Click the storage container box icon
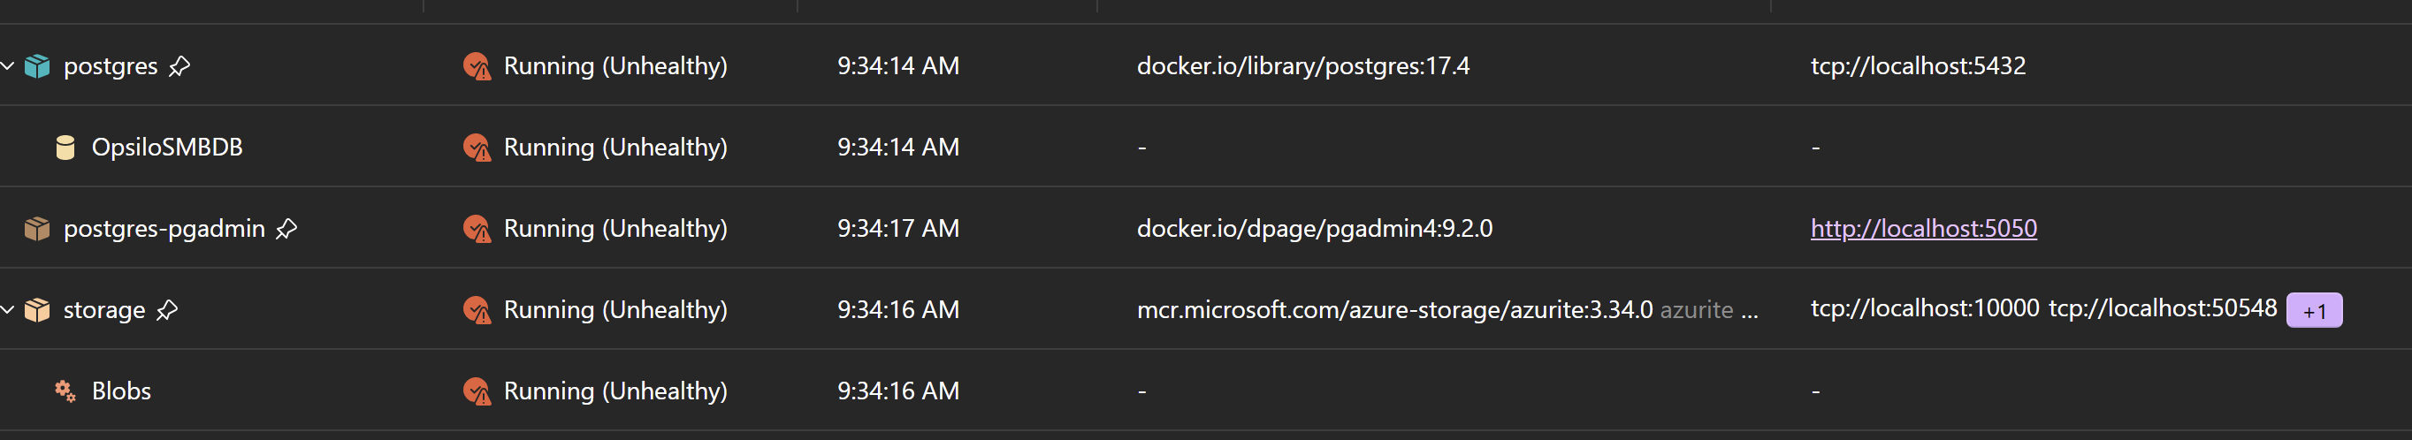 point(37,310)
